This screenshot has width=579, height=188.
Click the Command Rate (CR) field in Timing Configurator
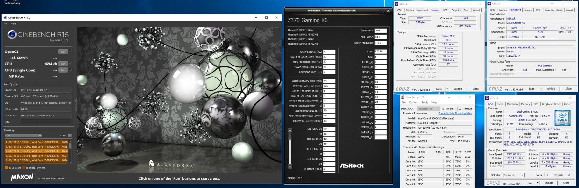(329, 72)
